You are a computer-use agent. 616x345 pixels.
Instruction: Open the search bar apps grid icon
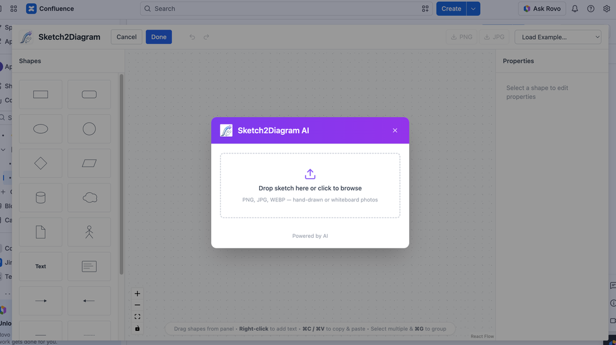[x=425, y=9]
